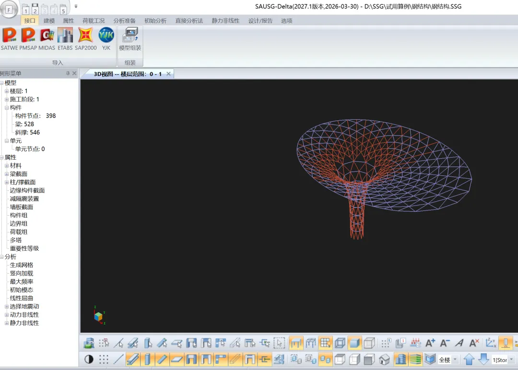The image size is (518, 370).
Task: Open the 静力非线性 ribbon tab
Action: pyautogui.click(x=225, y=21)
